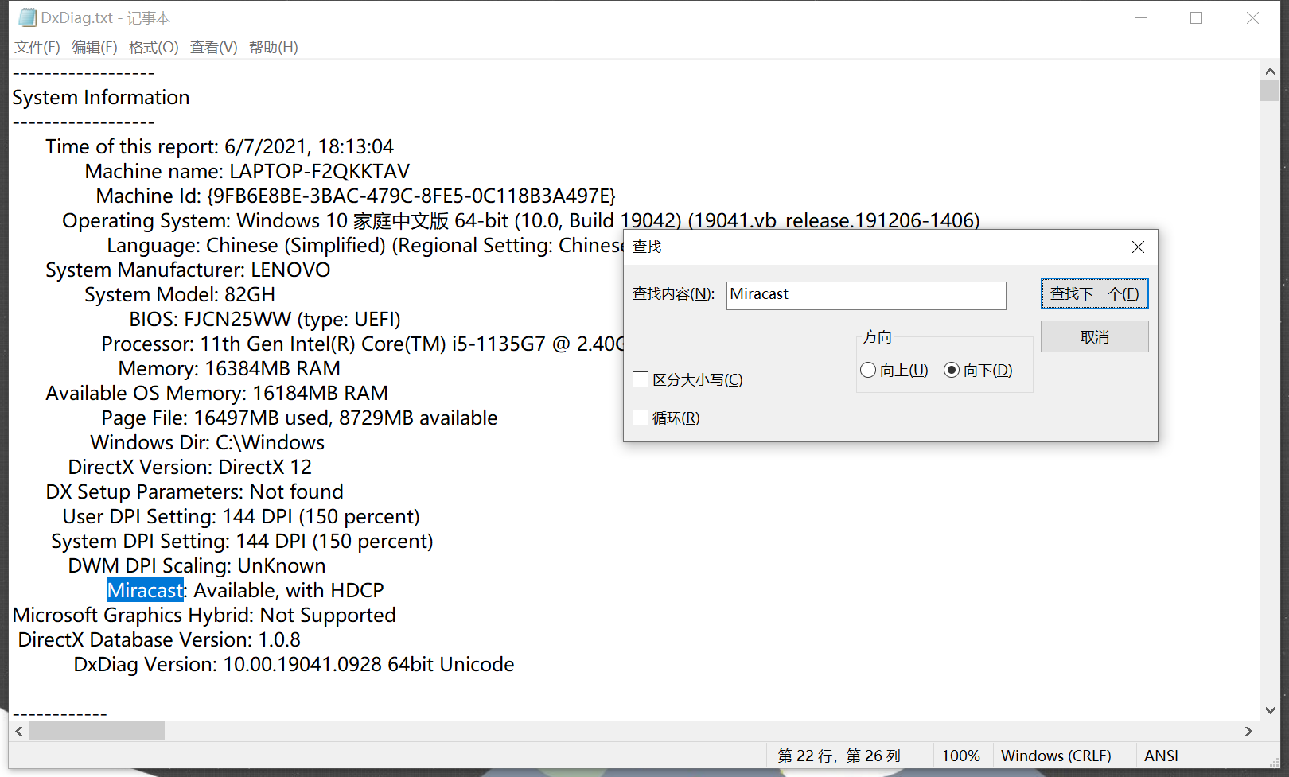Click the 'DWM DPI Scaling: UnKnown' line
The width and height of the screenshot is (1289, 777).
coord(197,565)
